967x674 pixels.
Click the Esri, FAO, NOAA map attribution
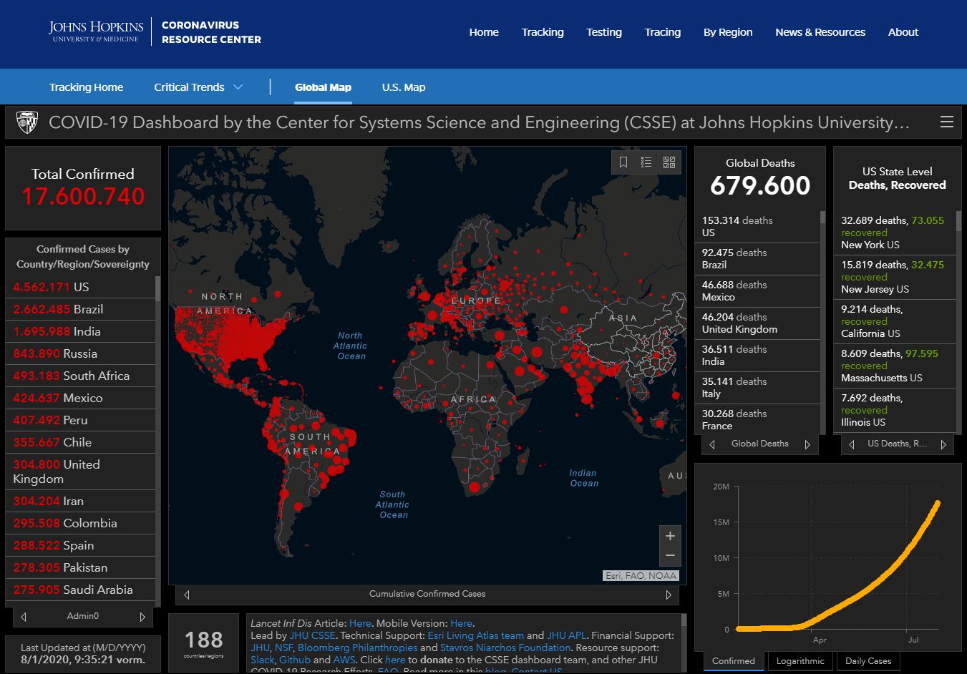(x=641, y=575)
